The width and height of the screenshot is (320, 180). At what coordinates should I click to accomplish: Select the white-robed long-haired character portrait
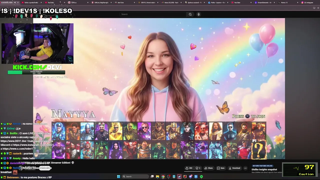click(x=216, y=131)
